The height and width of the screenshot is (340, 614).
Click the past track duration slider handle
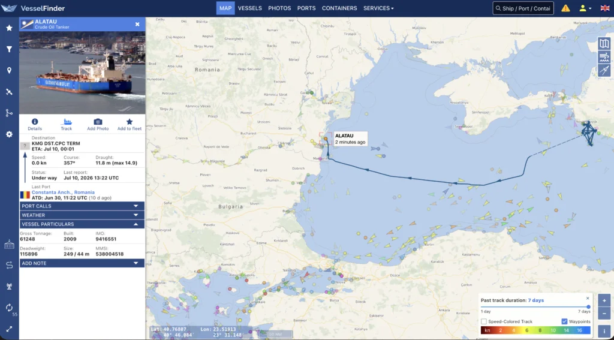[588, 306]
